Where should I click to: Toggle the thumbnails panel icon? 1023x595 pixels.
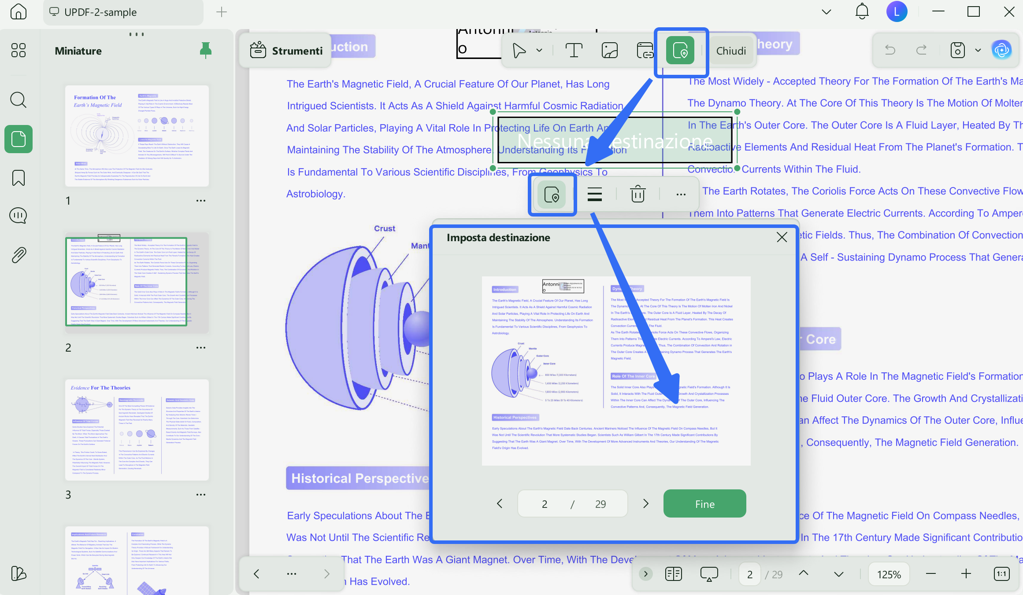[18, 139]
